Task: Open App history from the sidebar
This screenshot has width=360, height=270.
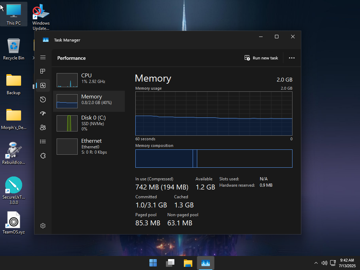Action: (43, 99)
